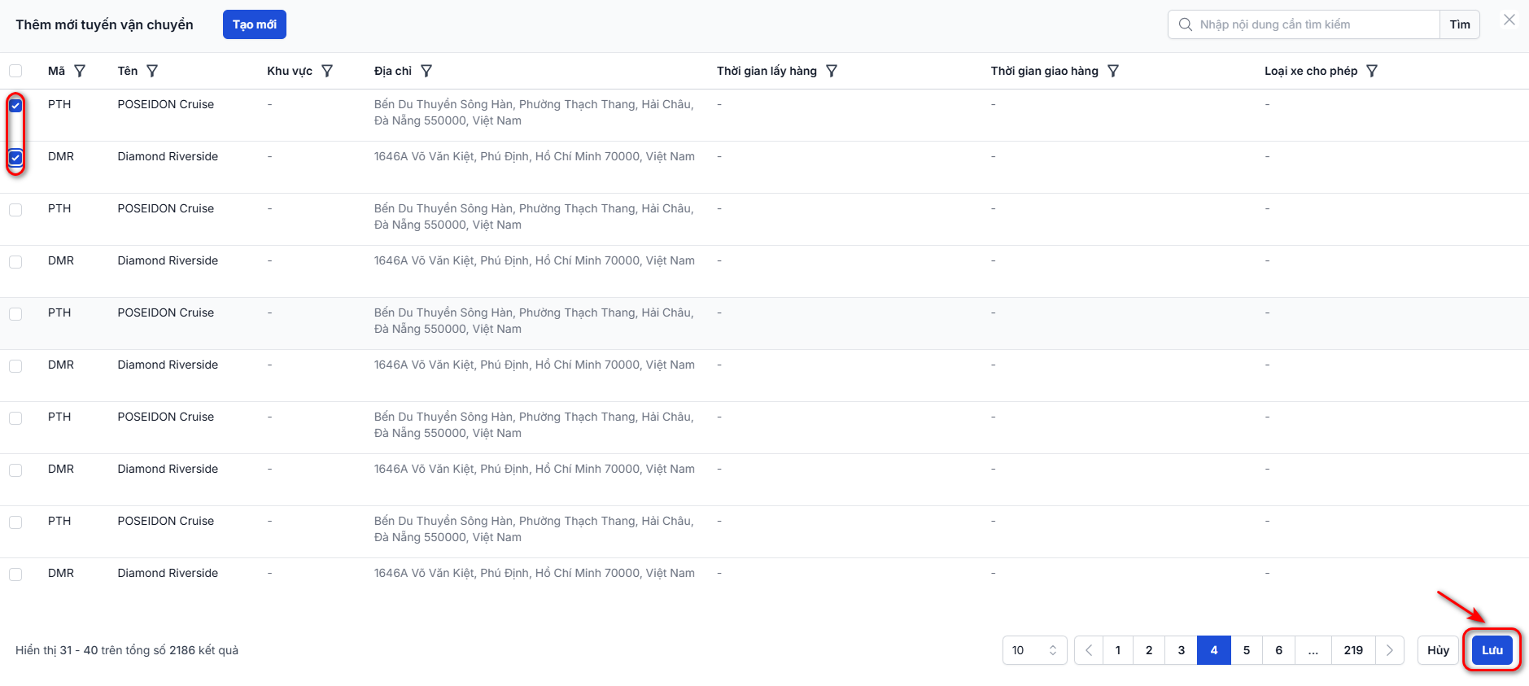The width and height of the screenshot is (1529, 686).
Task: Check the fourth PTH POSEIDON Cruise row
Action: 15,417
